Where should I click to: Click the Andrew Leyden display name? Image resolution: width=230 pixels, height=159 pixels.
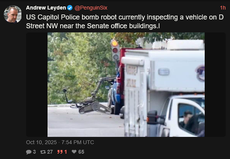coord(46,8)
